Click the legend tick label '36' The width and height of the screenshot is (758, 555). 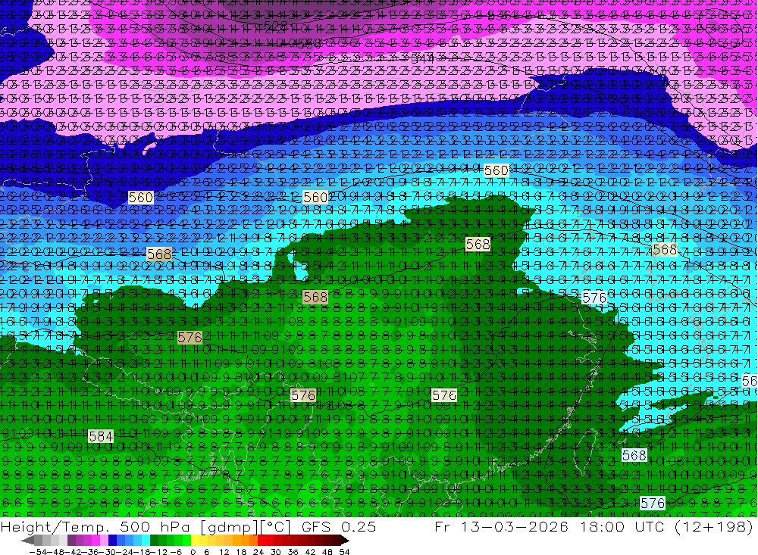click(293, 552)
